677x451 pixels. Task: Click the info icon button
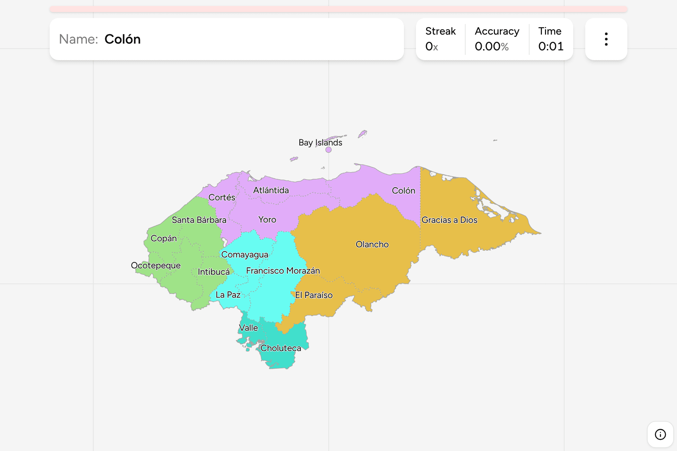pyautogui.click(x=660, y=434)
